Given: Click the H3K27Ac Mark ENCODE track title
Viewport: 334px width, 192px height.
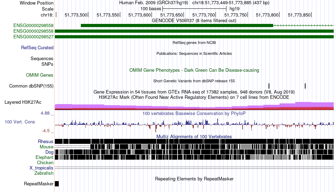Looking at the screenshot, I should [x=194, y=97].
